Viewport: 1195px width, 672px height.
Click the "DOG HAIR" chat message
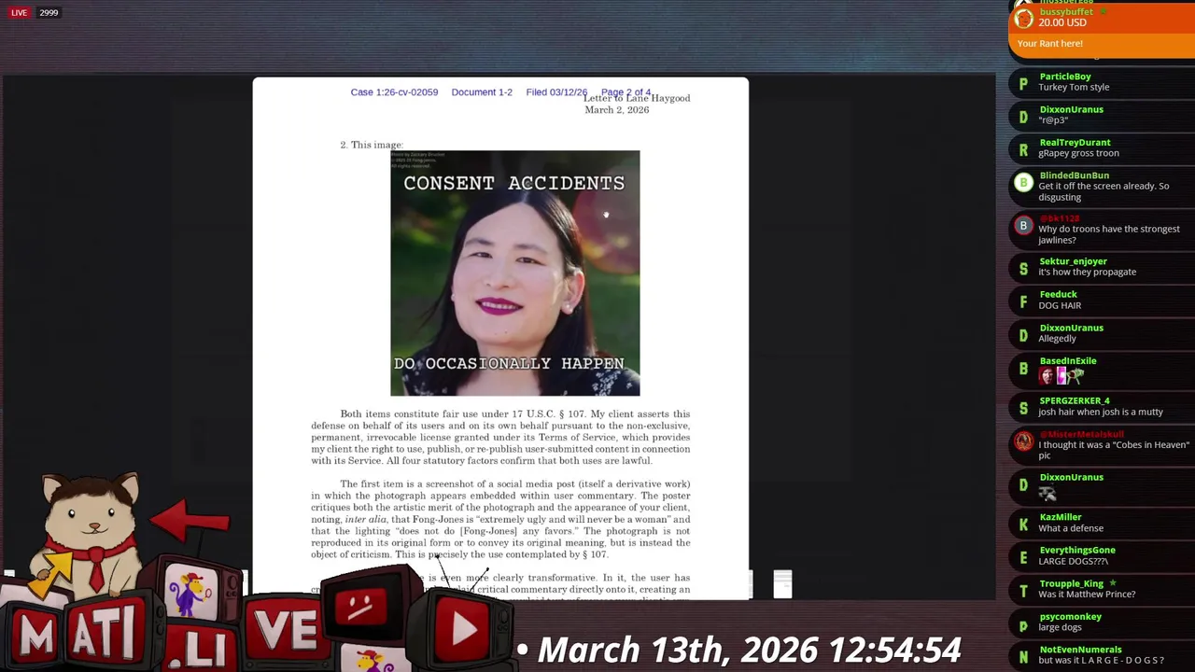(1060, 305)
